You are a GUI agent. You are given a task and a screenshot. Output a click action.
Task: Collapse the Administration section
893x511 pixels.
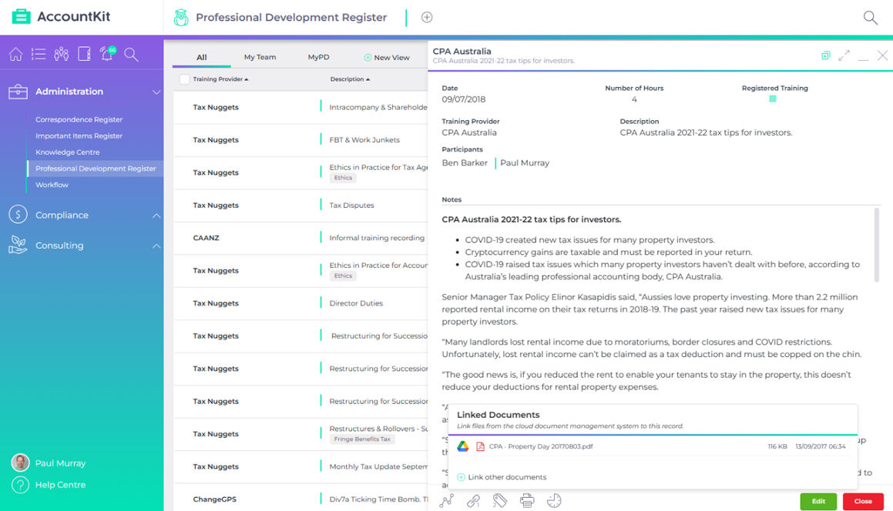(x=156, y=92)
